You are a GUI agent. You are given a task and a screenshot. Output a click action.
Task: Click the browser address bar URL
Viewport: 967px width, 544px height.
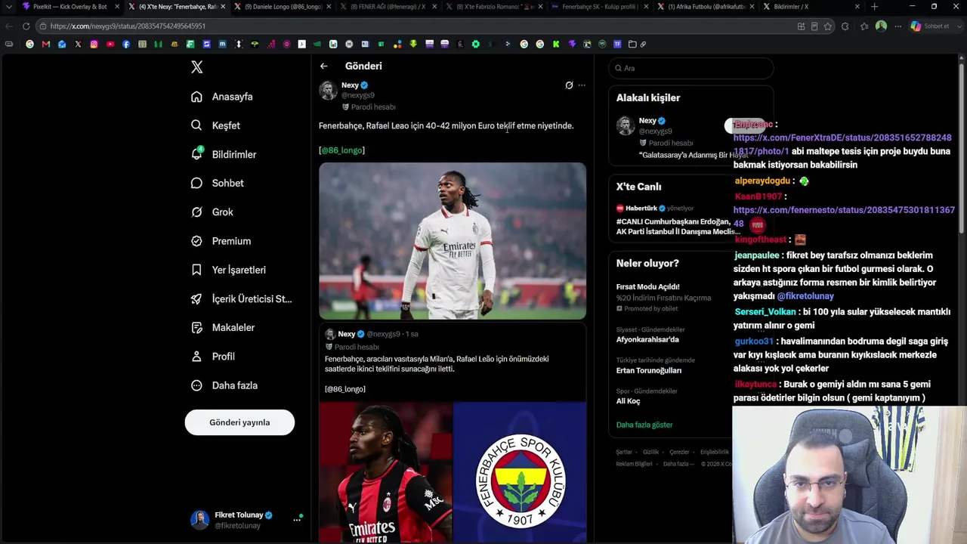pos(128,26)
